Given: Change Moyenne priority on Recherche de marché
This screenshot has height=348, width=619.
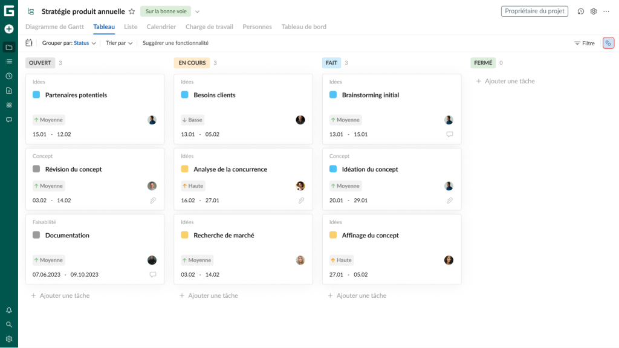Looking at the screenshot, I should click(197, 260).
